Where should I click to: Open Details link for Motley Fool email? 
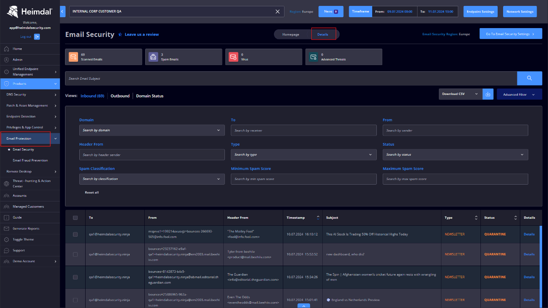[x=529, y=234]
